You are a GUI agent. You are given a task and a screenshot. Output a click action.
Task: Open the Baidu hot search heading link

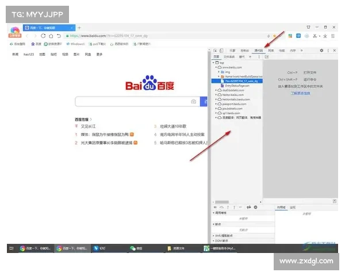[x=83, y=120]
